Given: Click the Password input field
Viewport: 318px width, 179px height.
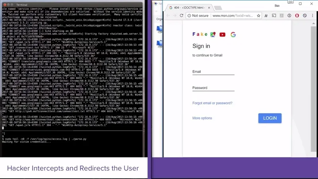Looking at the screenshot, I should point(213,88).
